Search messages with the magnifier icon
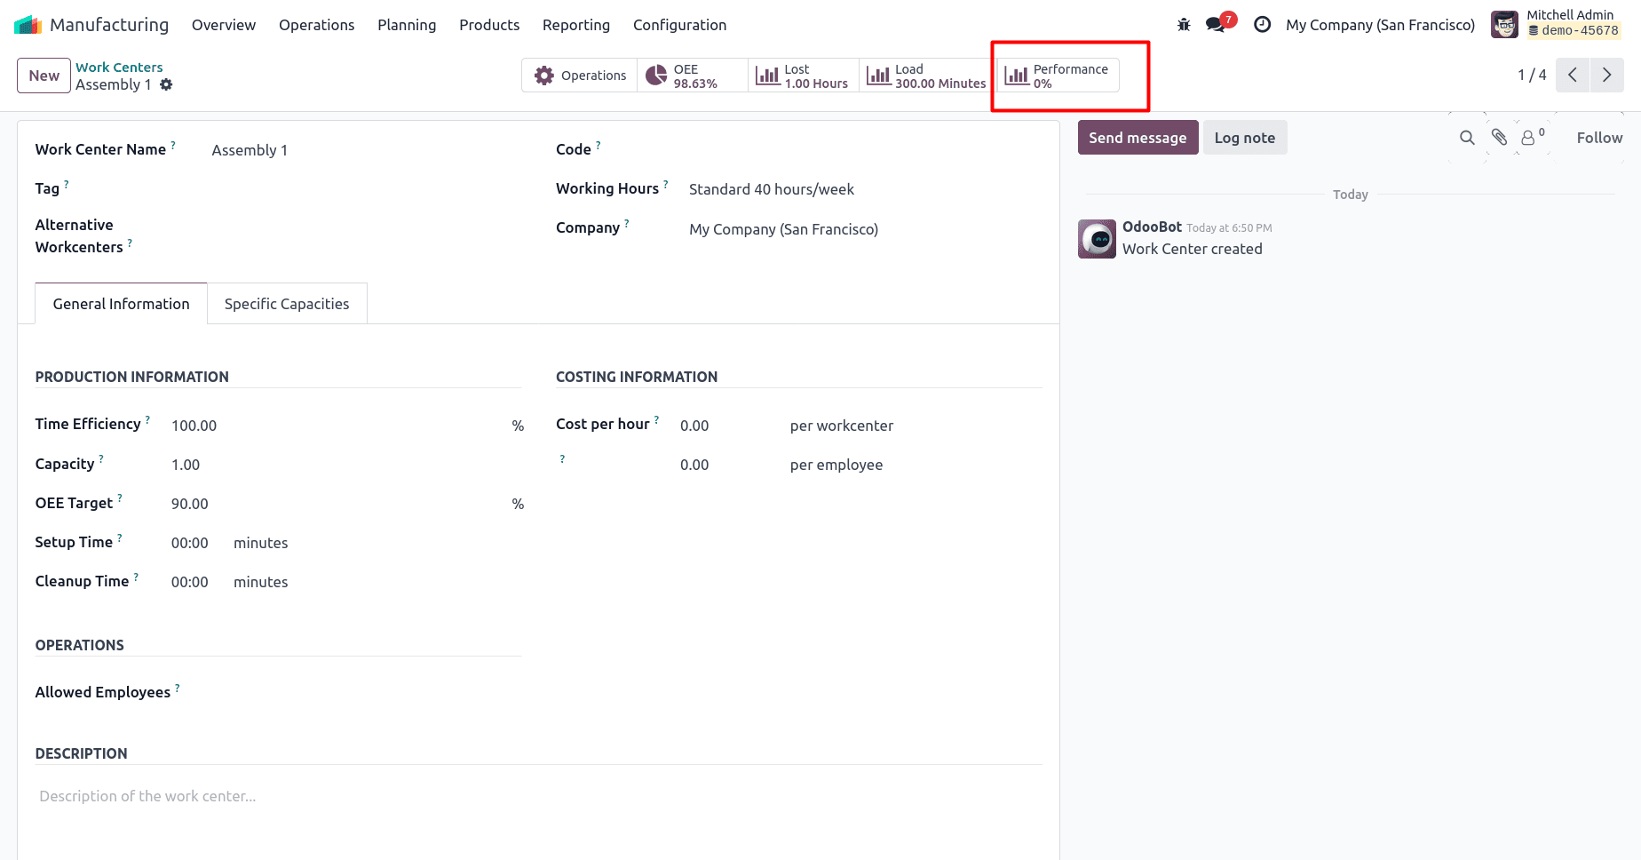Image resolution: width=1641 pixels, height=860 pixels. click(1466, 138)
